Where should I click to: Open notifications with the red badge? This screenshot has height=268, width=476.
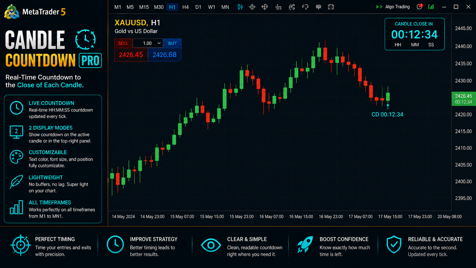(419, 7)
